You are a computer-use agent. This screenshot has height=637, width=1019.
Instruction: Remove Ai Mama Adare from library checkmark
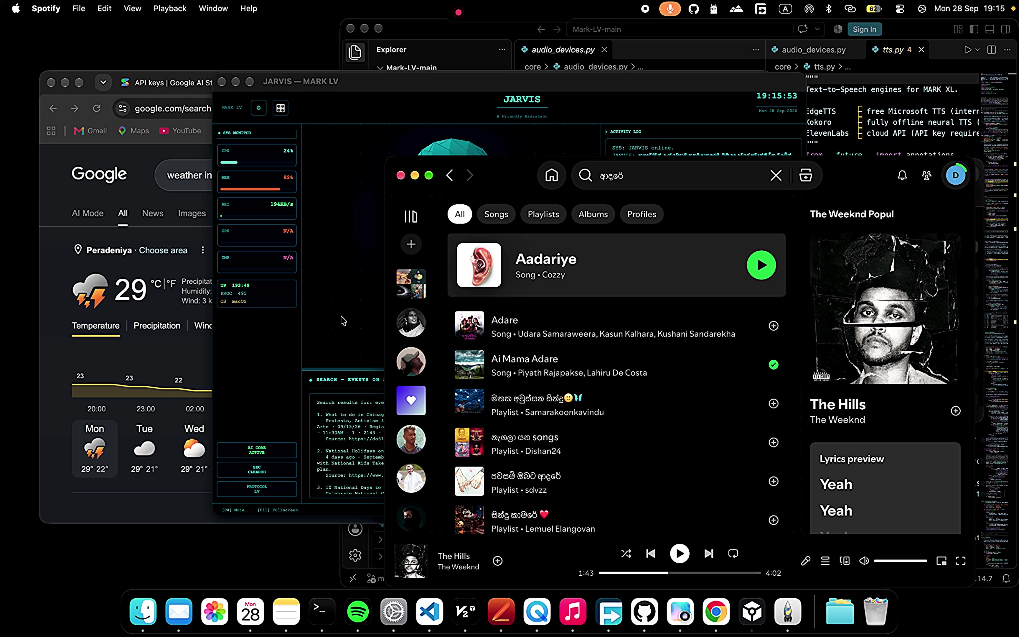tap(773, 365)
